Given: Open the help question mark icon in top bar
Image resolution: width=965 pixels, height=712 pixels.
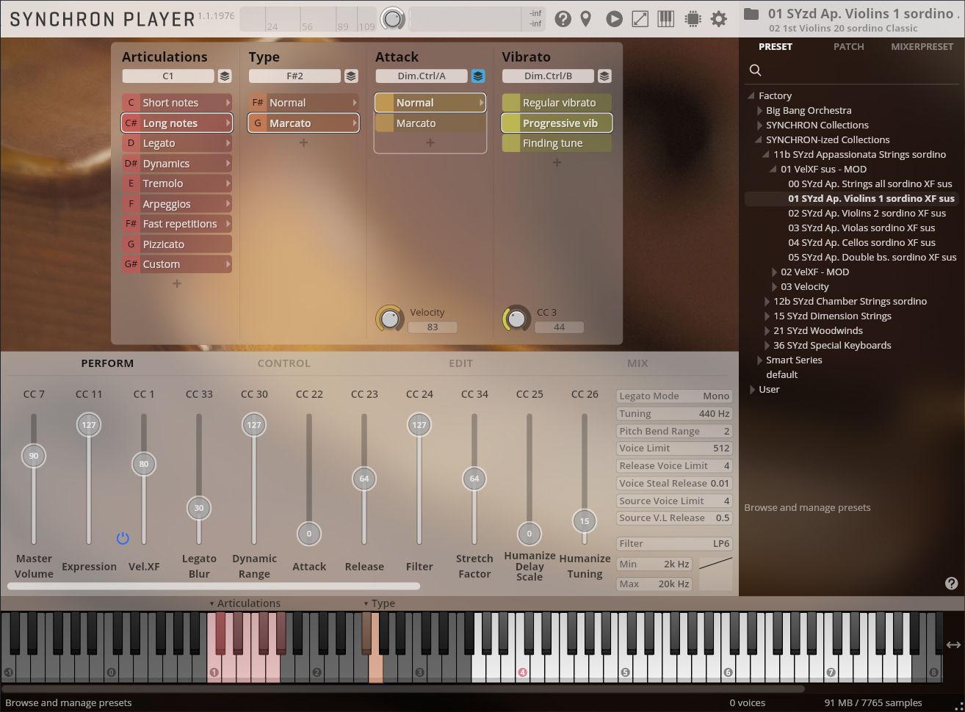Looking at the screenshot, I should click(x=563, y=19).
